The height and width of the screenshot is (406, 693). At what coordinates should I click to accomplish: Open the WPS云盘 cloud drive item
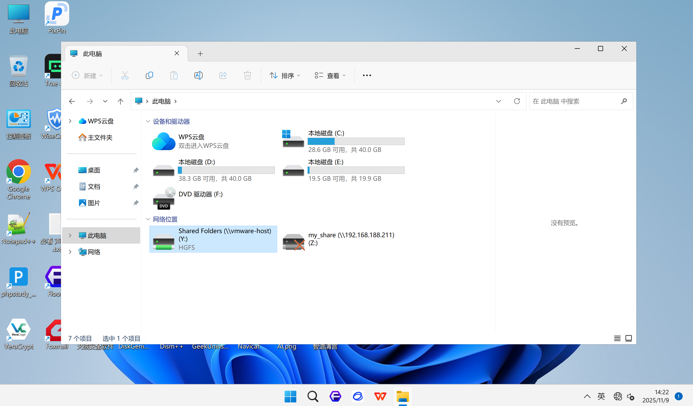[x=163, y=141]
